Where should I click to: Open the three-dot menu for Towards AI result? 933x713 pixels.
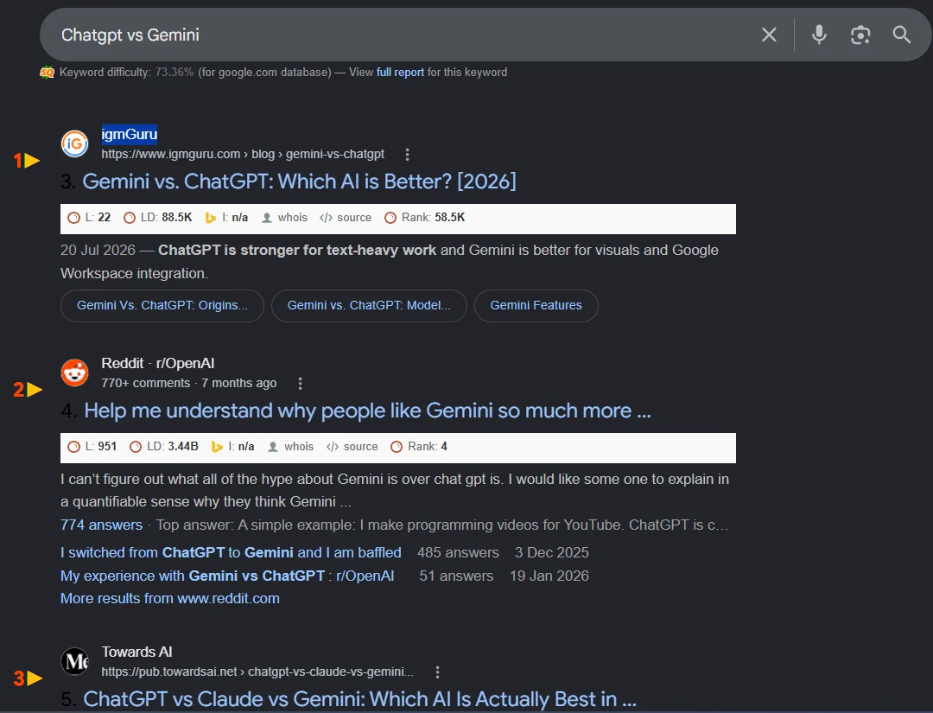[437, 672]
